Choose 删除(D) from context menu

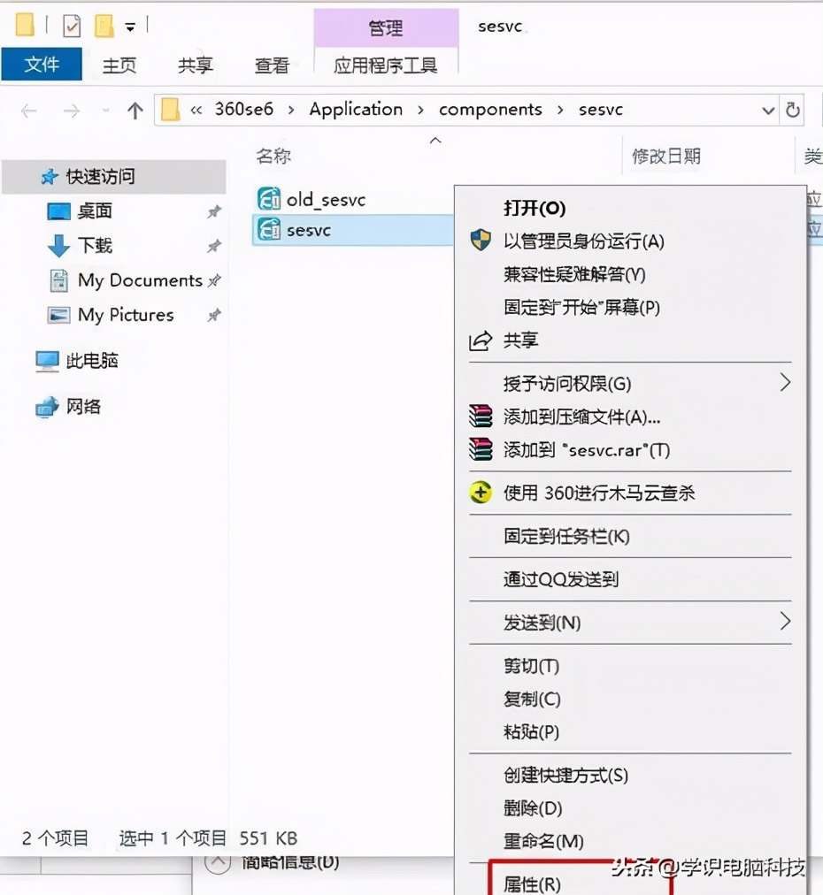point(533,807)
